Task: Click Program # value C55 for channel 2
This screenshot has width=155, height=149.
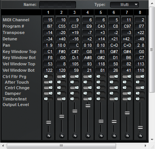Action: [x=61, y=26]
